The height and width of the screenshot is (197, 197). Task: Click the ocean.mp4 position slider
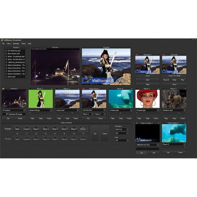pyautogui.click(x=67, y=113)
